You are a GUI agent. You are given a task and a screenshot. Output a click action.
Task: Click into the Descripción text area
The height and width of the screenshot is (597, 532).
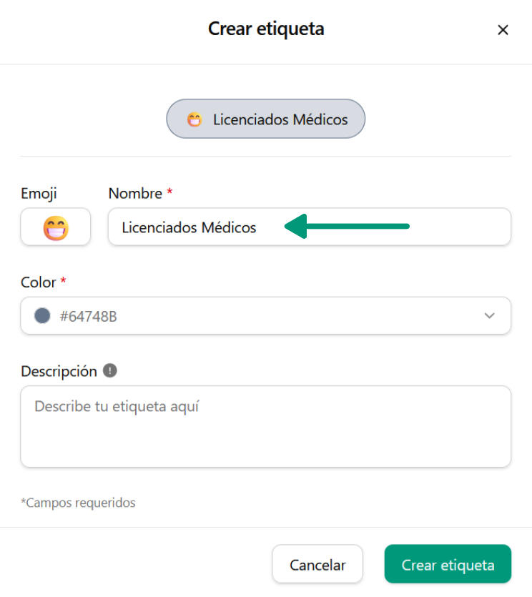click(265, 427)
